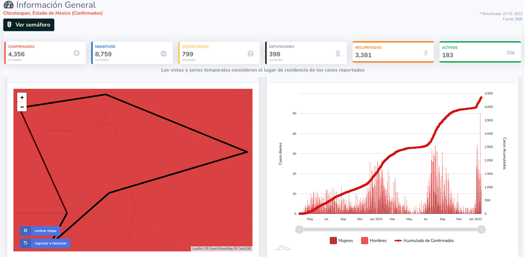Click the traffic light icon in Ver semáforo
The image size is (525, 257).
9,24
